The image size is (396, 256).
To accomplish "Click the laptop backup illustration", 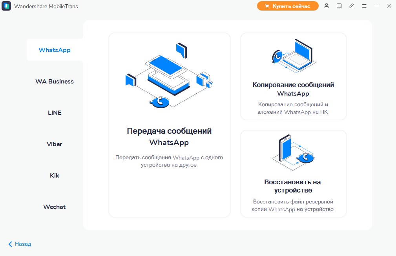I will (294, 56).
